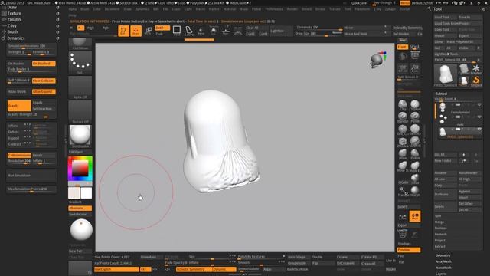The image size is (490, 276).
Task: Open the Zplugin palette in left tray
Action: click(x=14, y=19)
